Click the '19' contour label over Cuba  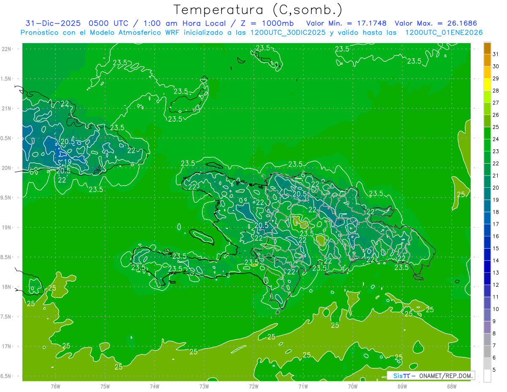(x=68, y=162)
